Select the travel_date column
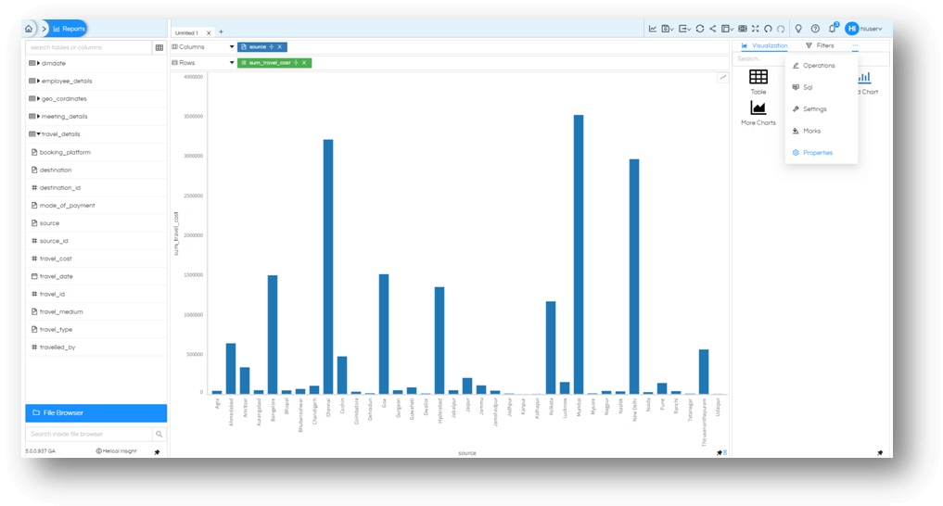This screenshot has height=506, width=943. pyautogui.click(x=56, y=276)
